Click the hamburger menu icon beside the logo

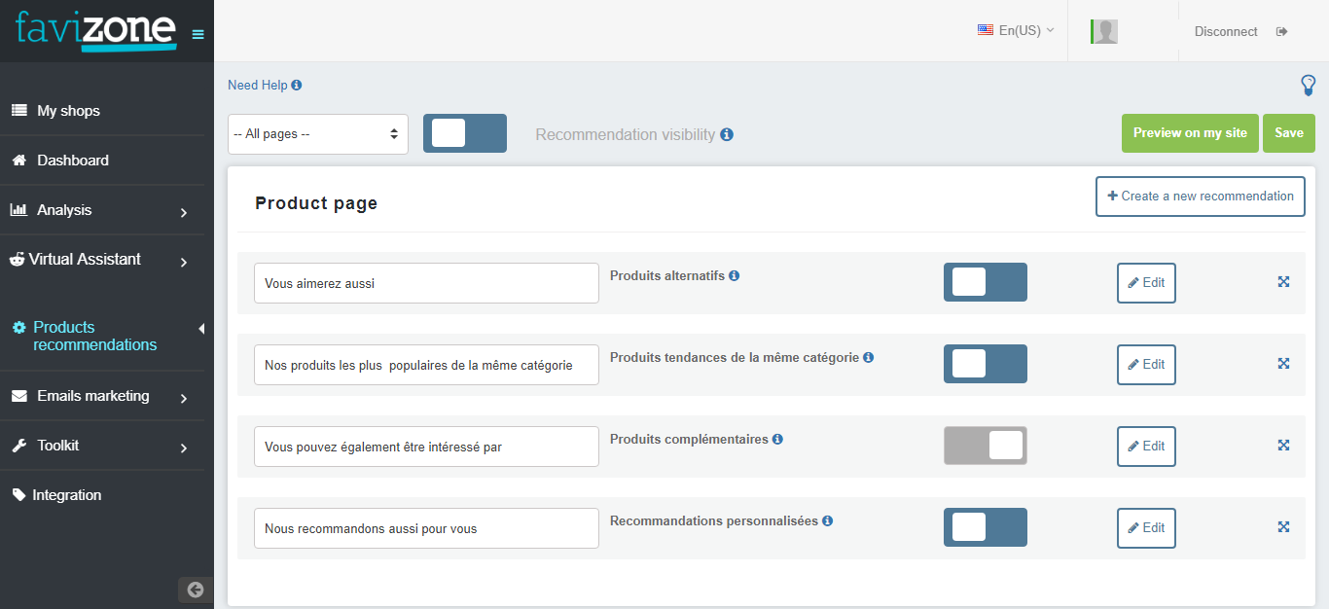(198, 34)
